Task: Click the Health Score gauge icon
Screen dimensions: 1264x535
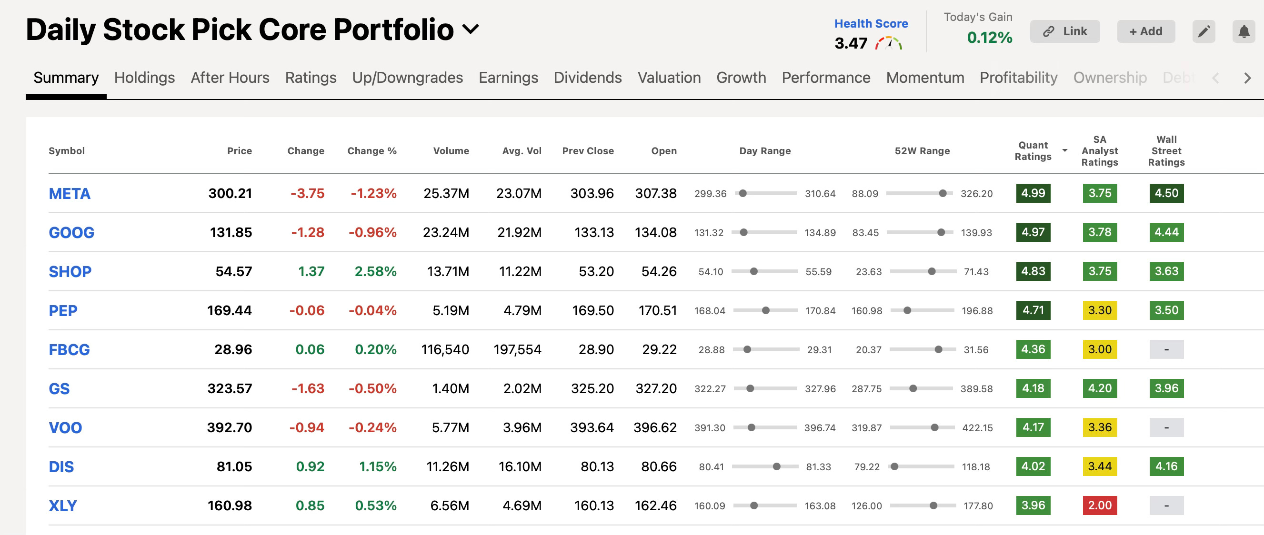Action: pyautogui.click(x=889, y=44)
